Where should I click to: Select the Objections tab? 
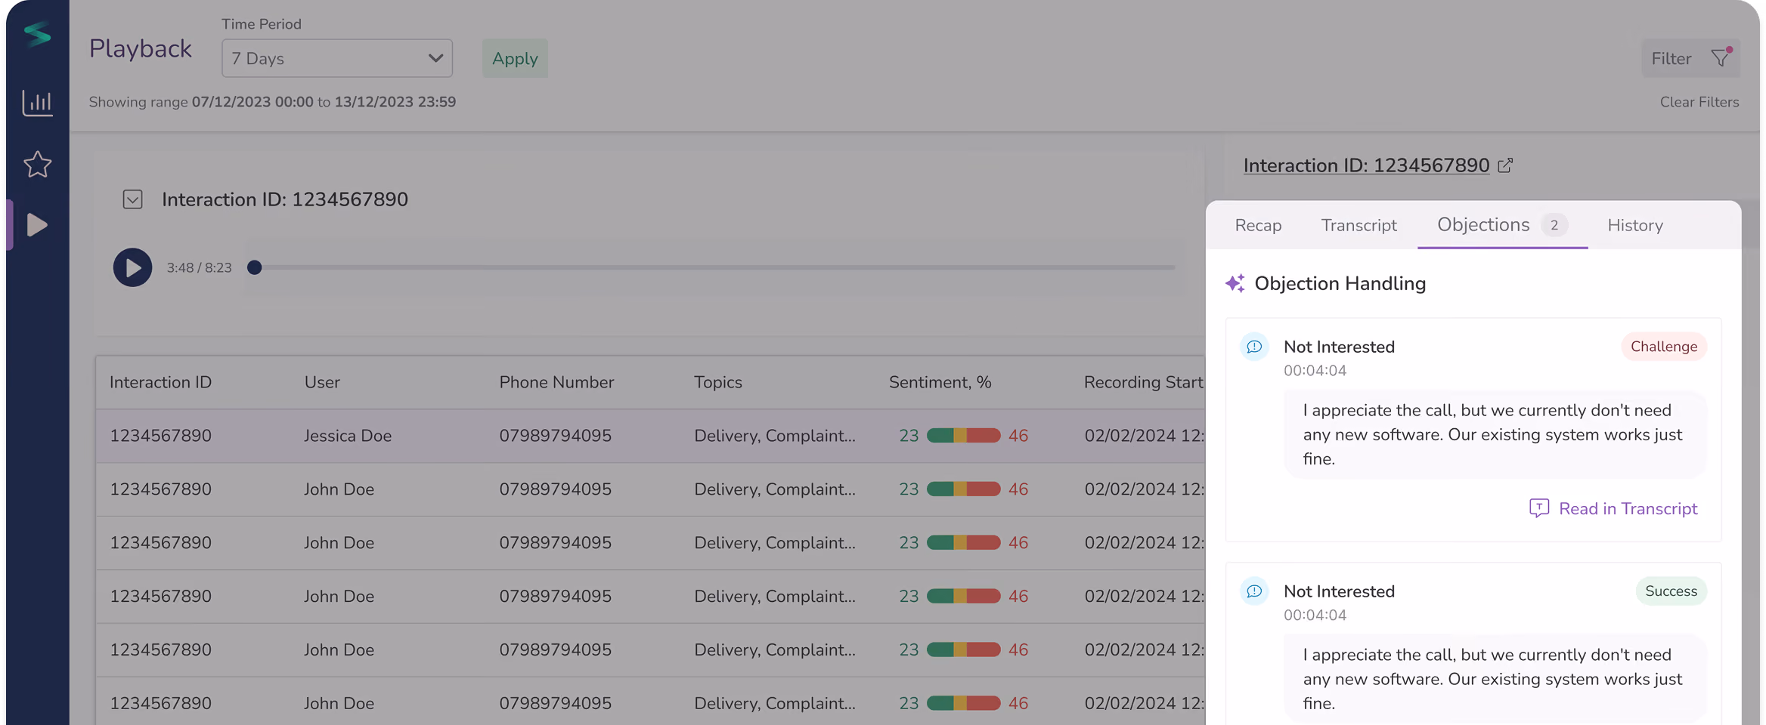(x=1502, y=225)
